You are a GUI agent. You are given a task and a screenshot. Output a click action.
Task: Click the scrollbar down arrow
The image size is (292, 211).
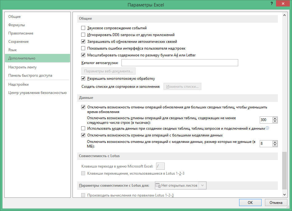point(284,195)
